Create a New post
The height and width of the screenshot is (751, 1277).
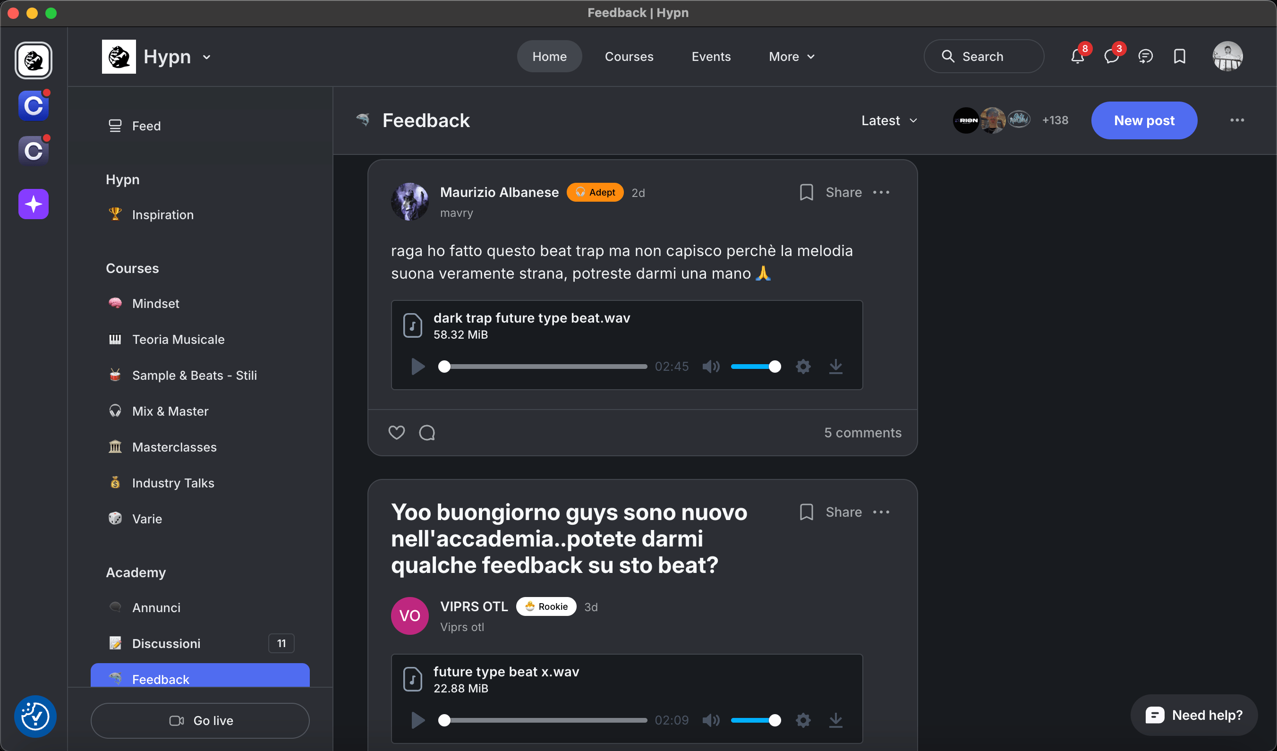point(1144,120)
